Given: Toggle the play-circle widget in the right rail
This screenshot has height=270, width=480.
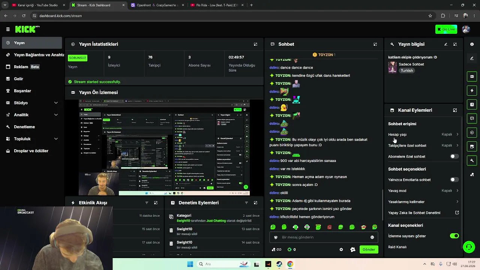Looking at the screenshot, I should point(472,132).
